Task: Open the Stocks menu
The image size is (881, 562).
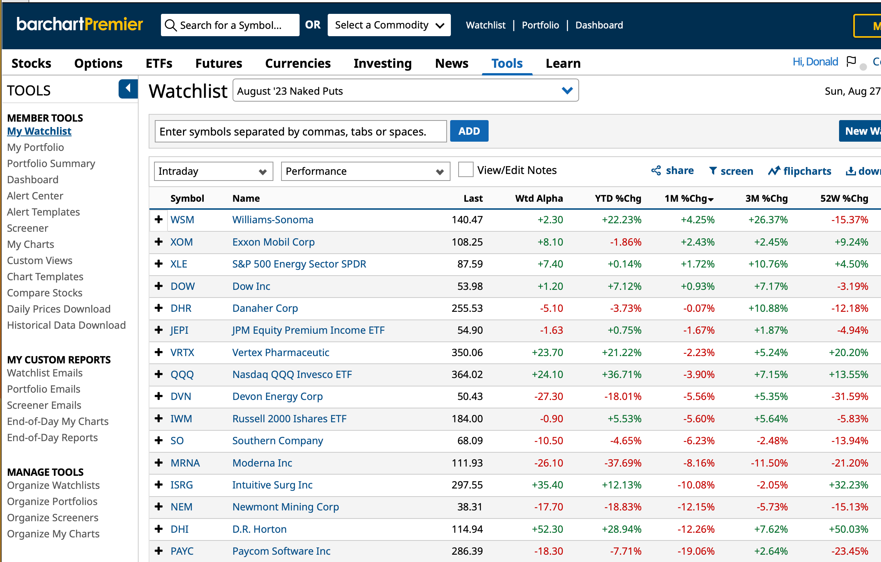Action: tap(31, 63)
